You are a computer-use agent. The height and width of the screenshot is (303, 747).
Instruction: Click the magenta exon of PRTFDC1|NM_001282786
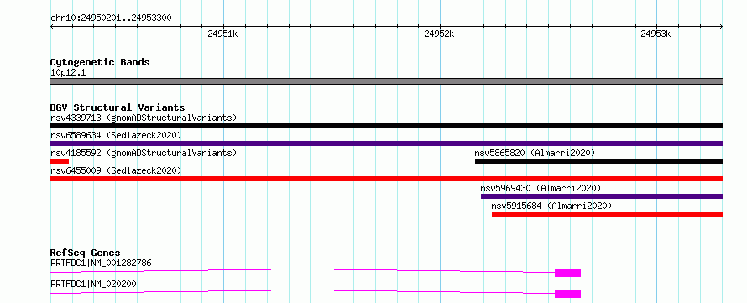pos(568,273)
